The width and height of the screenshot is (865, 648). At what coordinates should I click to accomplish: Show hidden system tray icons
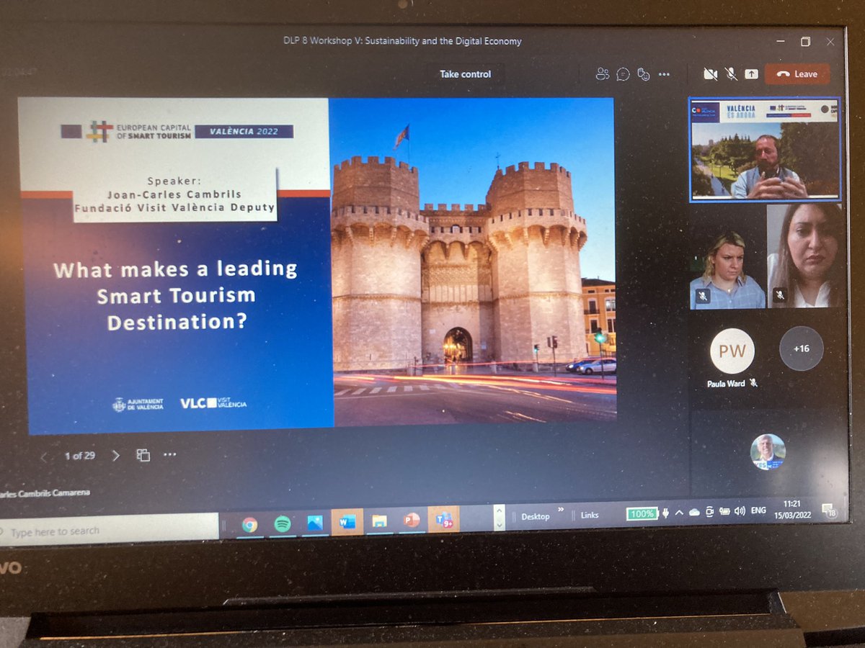pyautogui.click(x=680, y=512)
